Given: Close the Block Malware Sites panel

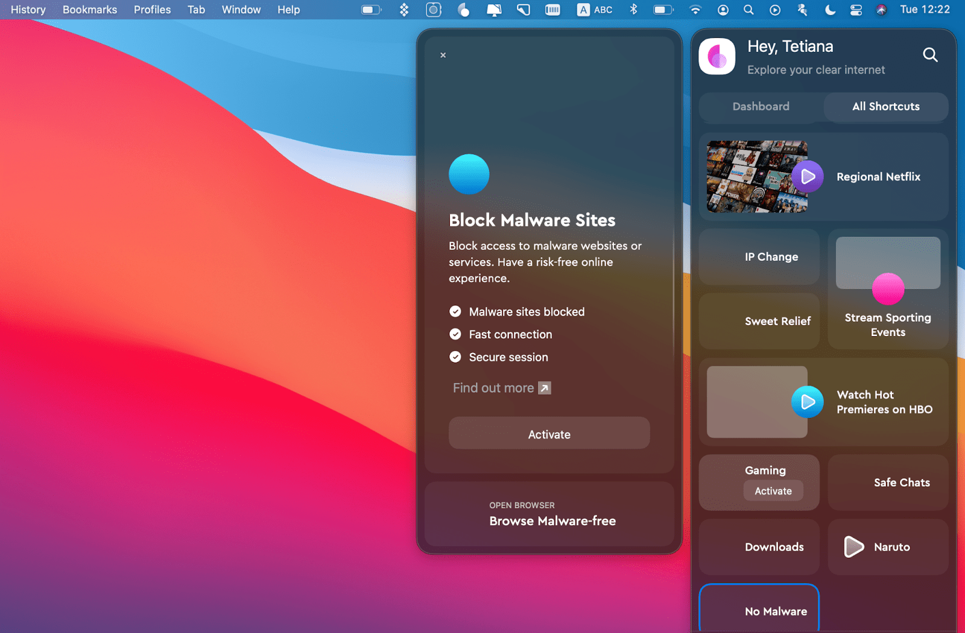Looking at the screenshot, I should coord(443,55).
